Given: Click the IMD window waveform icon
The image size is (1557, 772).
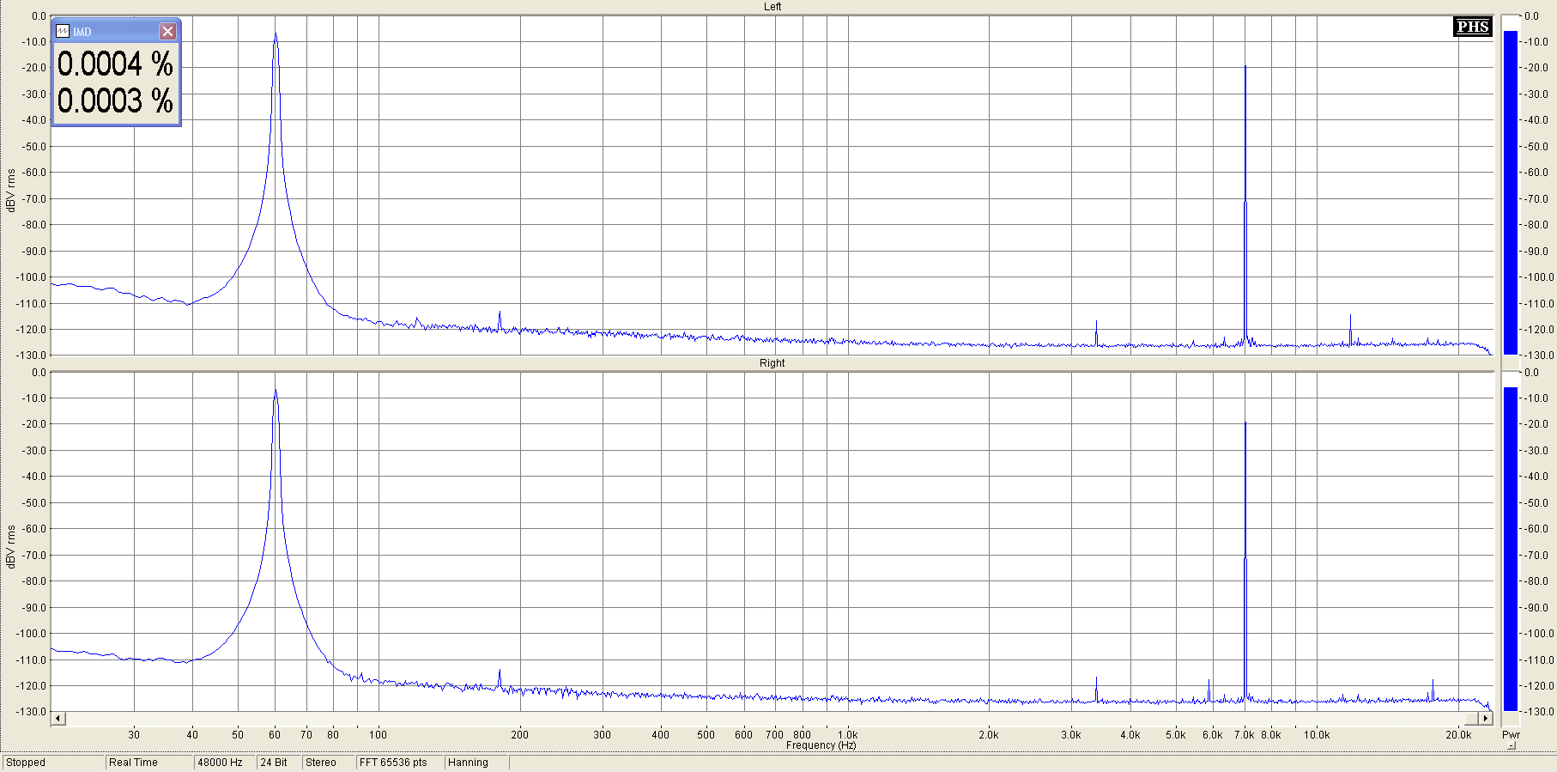Looking at the screenshot, I should click(63, 32).
